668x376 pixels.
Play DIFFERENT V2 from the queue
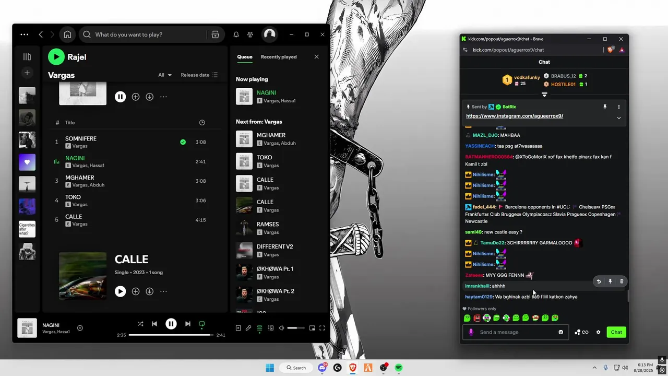tap(279, 251)
